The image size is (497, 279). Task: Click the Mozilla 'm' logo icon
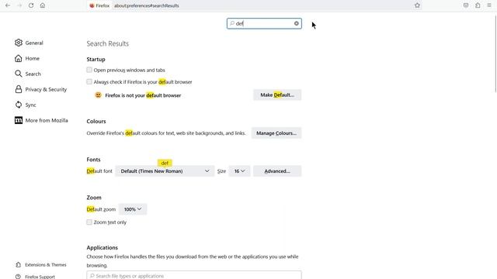click(19, 120)
